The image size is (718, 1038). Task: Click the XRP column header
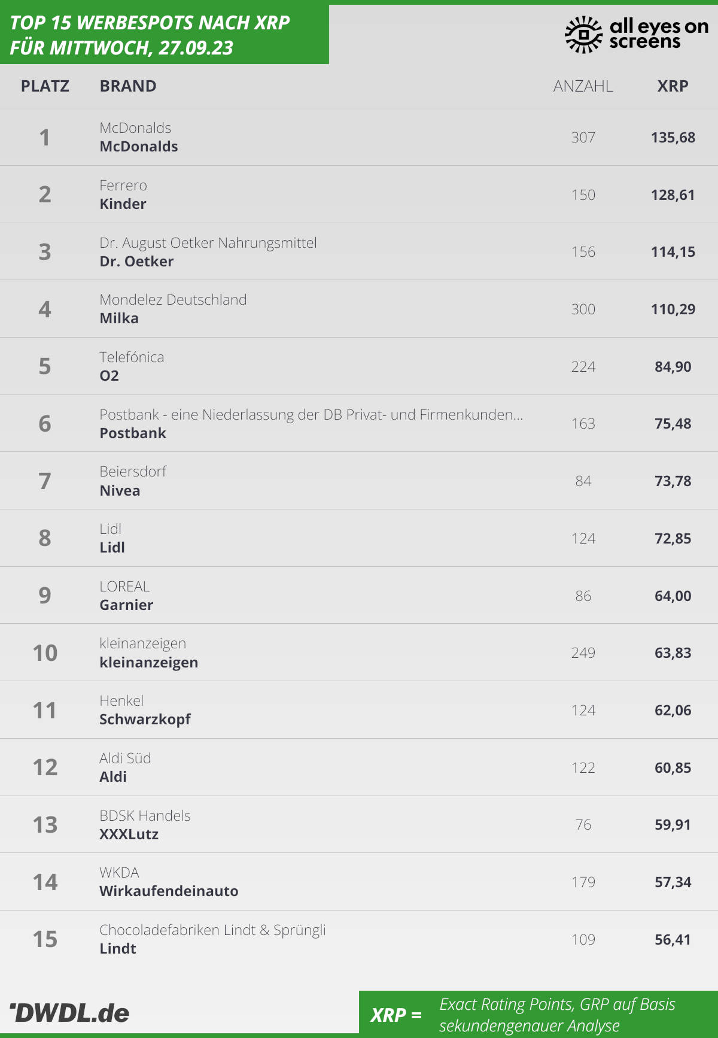point(673,86)
